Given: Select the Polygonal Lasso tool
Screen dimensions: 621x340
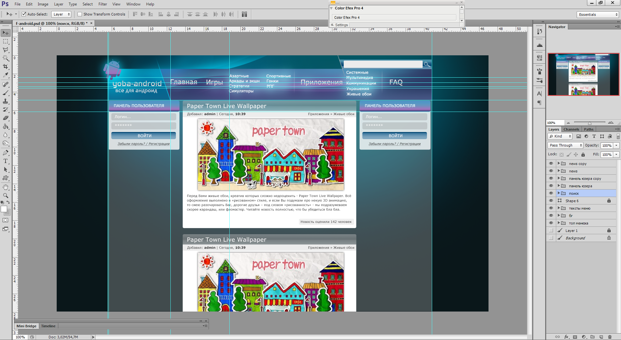Looking at the screenshot, I should click(x=6, y=50).
